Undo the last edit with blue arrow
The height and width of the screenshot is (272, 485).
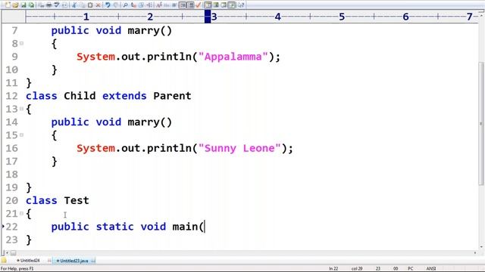(108, 5)
